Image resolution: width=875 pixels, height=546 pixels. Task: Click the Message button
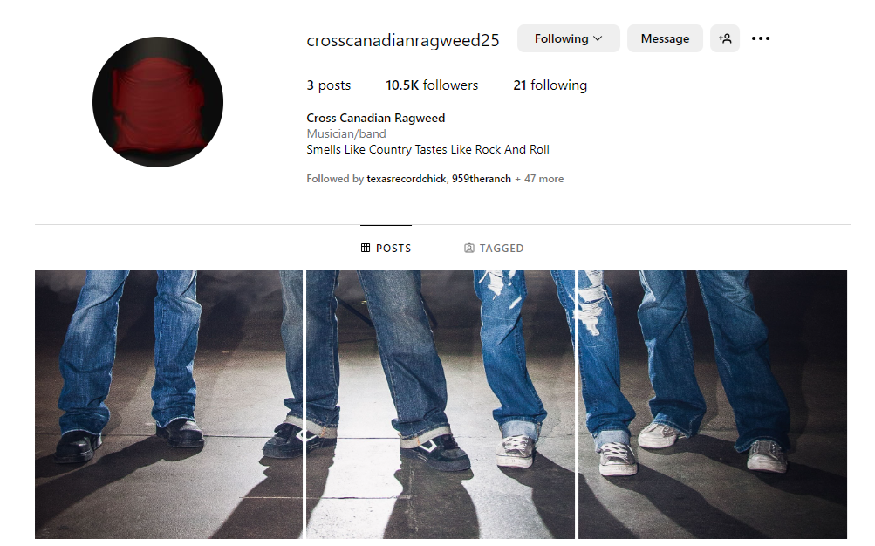[x=665, y=38]
